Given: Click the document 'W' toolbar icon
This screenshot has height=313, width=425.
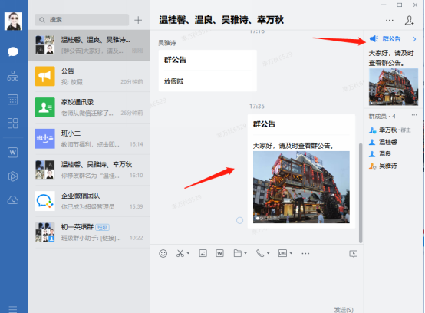Looking at the screenshot, I should pos(219,253).
